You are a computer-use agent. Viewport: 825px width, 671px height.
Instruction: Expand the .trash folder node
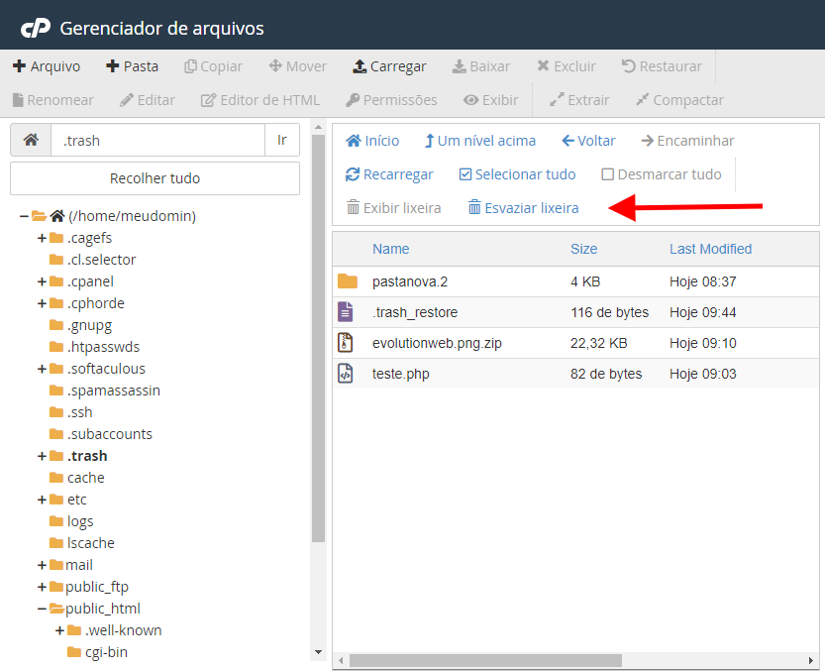[42, 456]
